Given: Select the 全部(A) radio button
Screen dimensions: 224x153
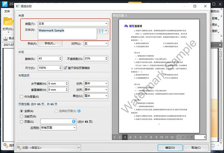Looking at the screenshot, I should pyautogui.click(x=22, y=111).
